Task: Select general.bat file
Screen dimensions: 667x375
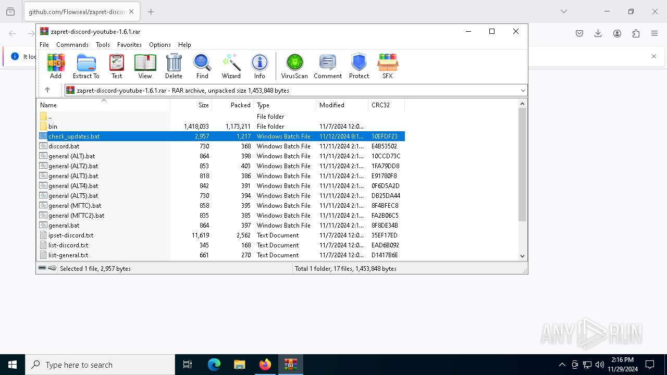Action: [x=221, y=226]
